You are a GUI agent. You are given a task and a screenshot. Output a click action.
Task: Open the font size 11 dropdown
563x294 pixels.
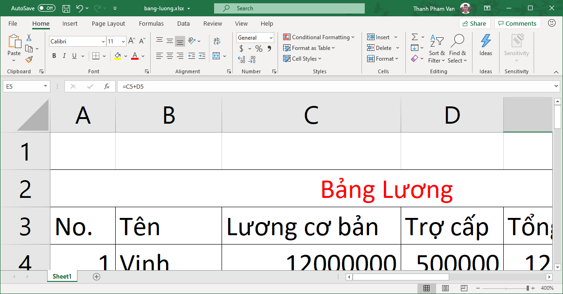[x=123, y=42]
